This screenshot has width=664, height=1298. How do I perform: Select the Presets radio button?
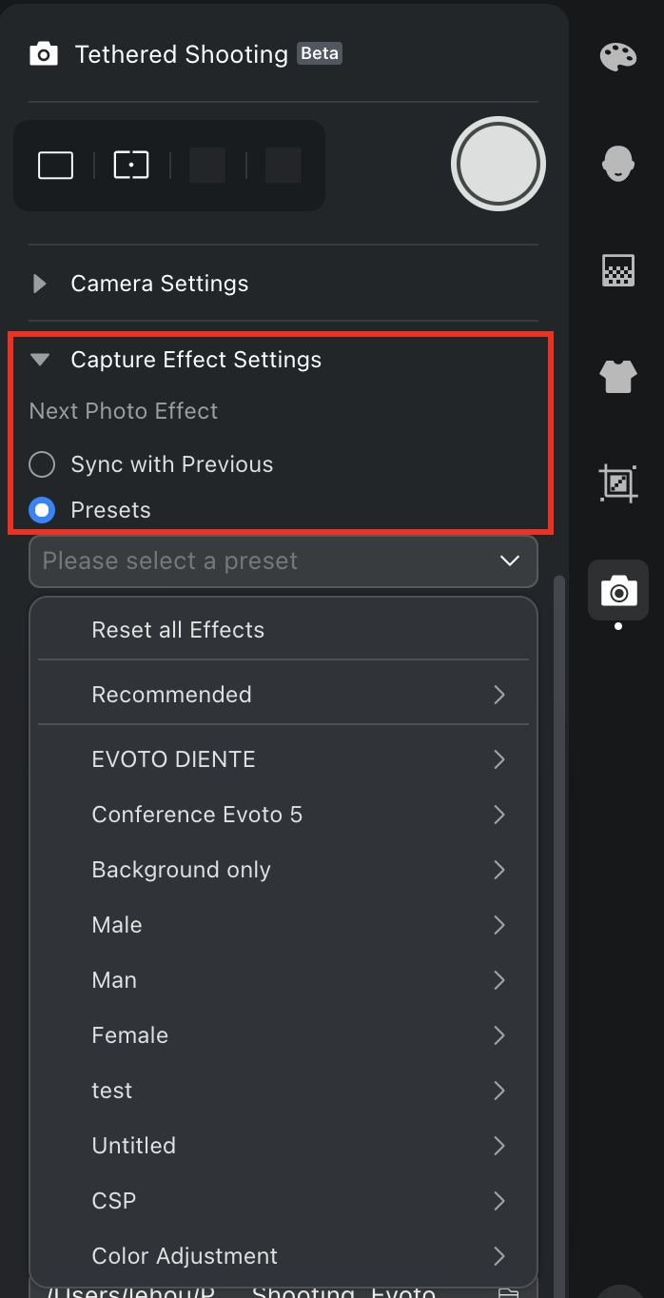42,510
